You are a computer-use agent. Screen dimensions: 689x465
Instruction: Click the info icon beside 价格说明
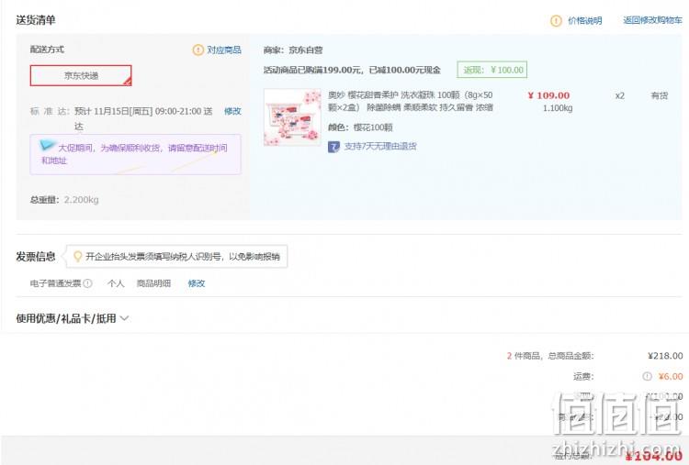click(x=556, y=20)
